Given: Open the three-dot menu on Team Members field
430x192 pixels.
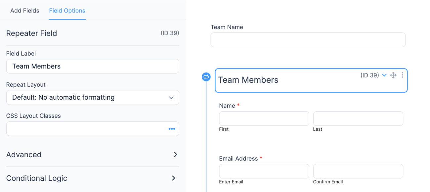Looking at the screenshot, I should [x=402, y=75].
